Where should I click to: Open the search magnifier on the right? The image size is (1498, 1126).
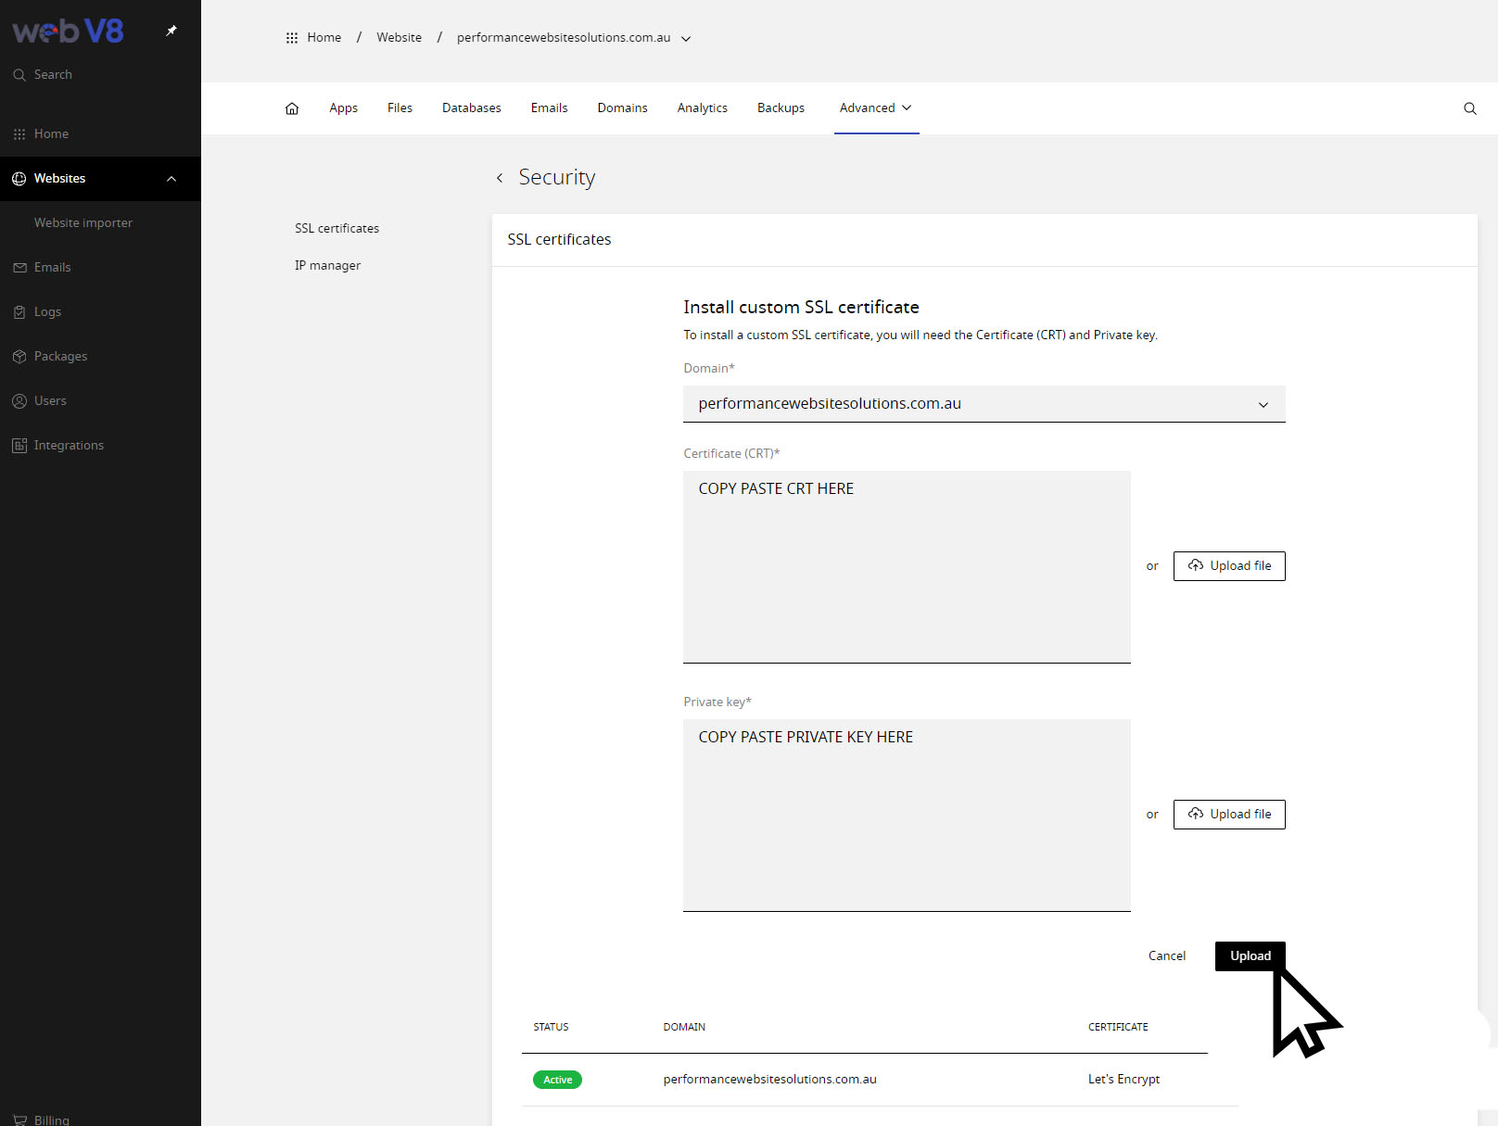[x=1470, y=108]
